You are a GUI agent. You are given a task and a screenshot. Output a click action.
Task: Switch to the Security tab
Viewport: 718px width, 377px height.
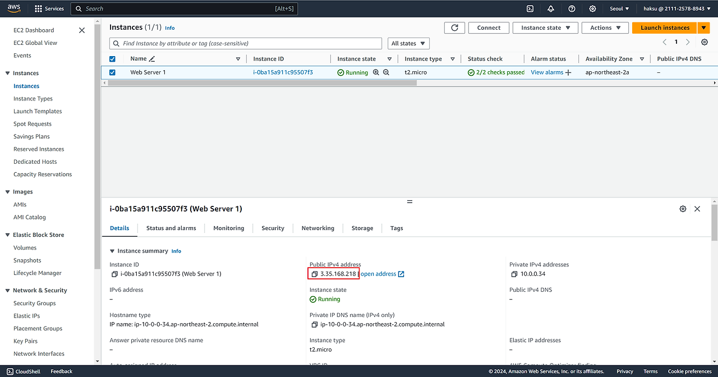tap(273, 228)
